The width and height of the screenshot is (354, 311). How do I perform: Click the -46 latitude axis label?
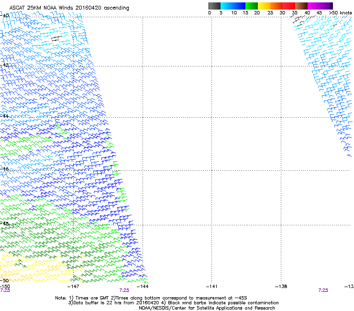click(x=4, y=169)
